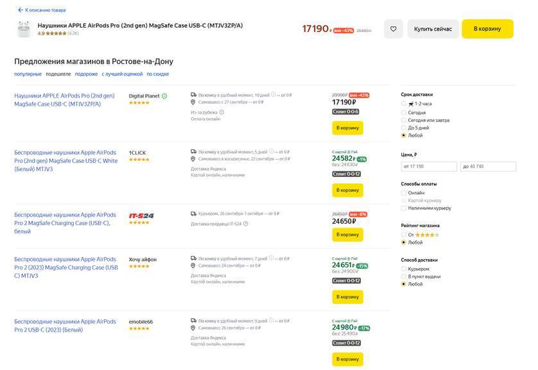Screen dimensions: 538x370
Task: Sort offers by 'с лучшей оценкой'
Action: (x=122, y=74)
